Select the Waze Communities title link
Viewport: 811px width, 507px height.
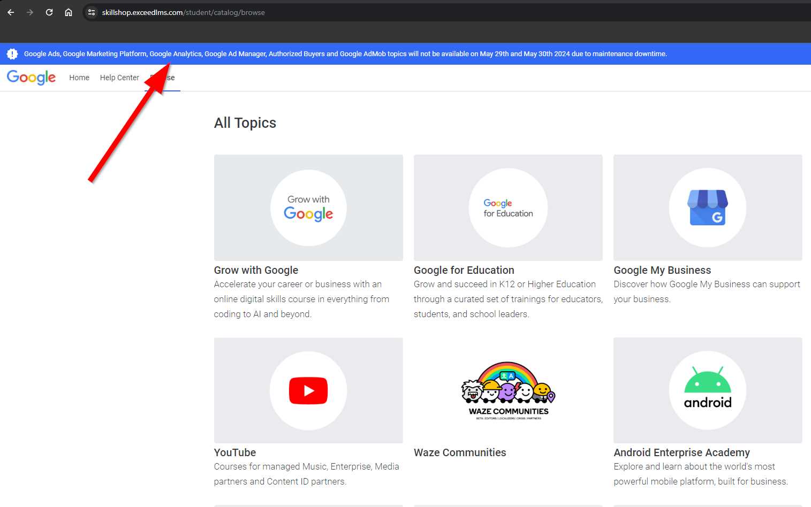(460, 452)
